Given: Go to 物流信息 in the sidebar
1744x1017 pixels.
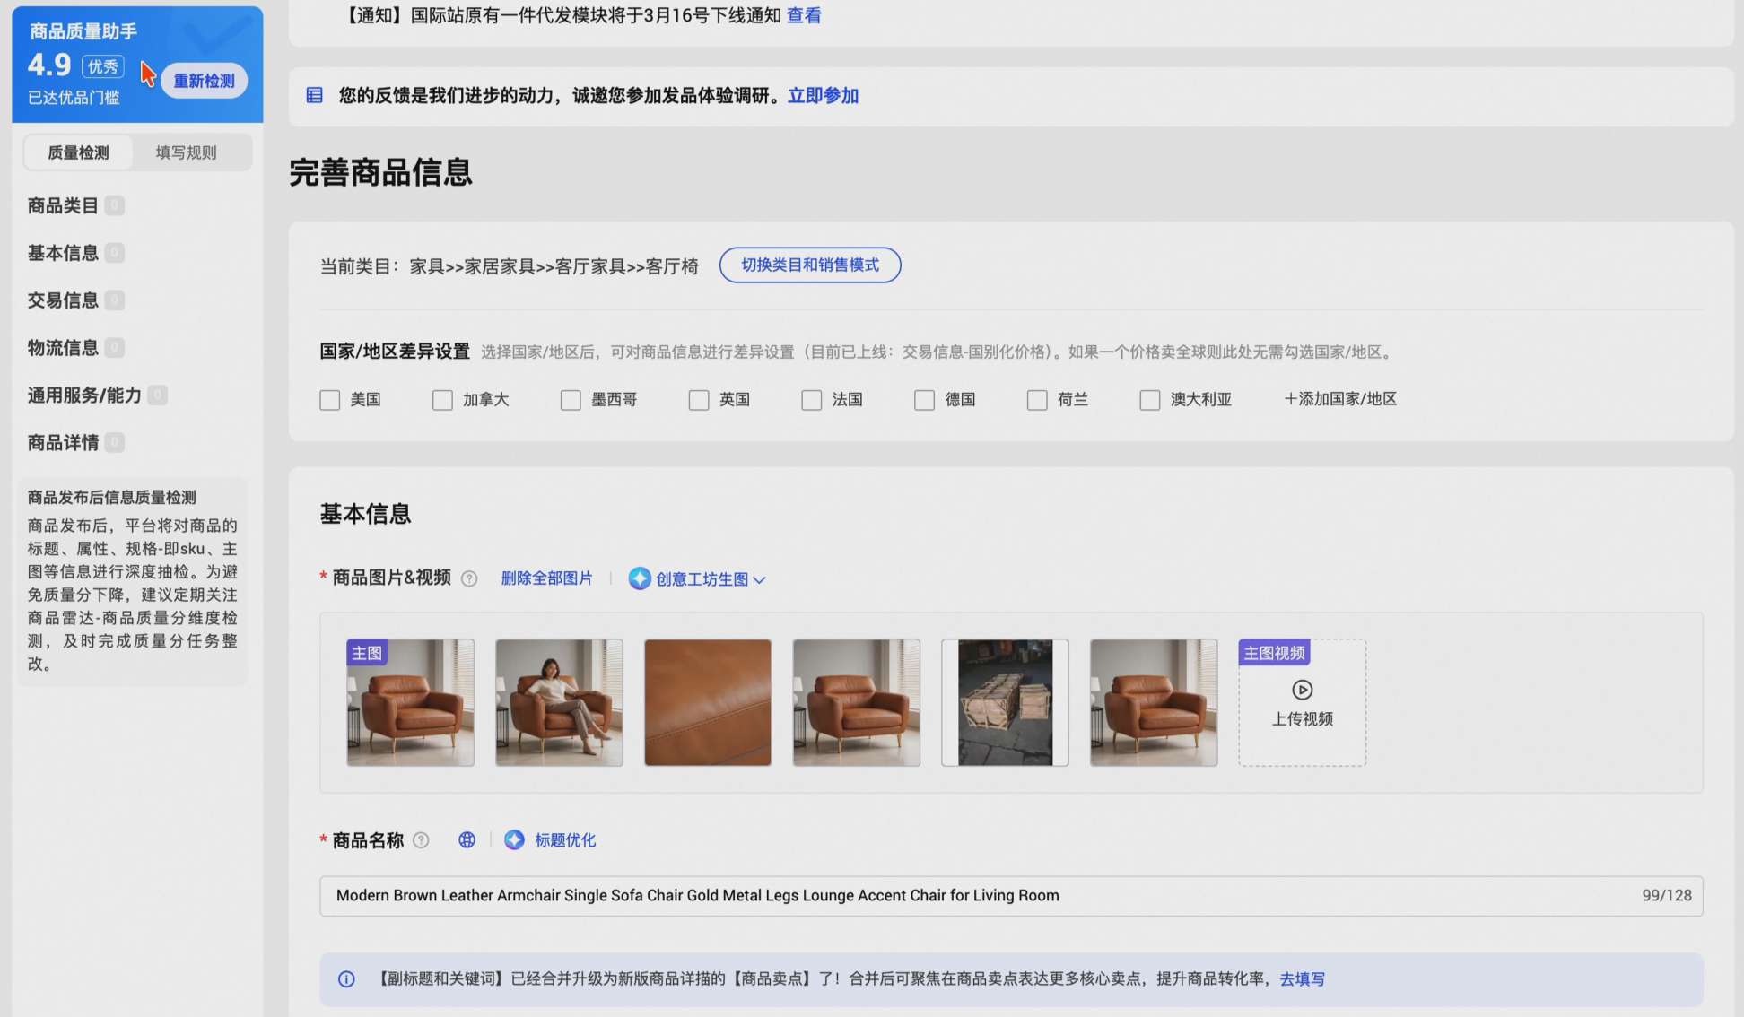Looking at the screenshot, I should pos(63,348).
